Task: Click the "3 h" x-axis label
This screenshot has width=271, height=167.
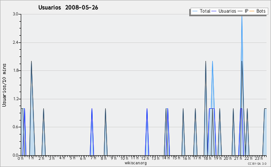Action: (51, 158)
